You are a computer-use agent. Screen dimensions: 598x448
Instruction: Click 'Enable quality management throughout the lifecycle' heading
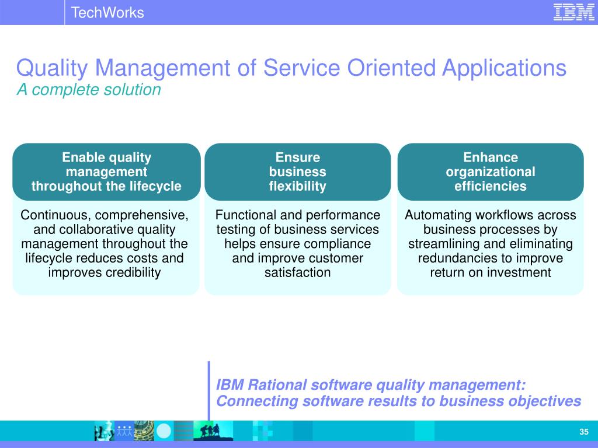106,172
